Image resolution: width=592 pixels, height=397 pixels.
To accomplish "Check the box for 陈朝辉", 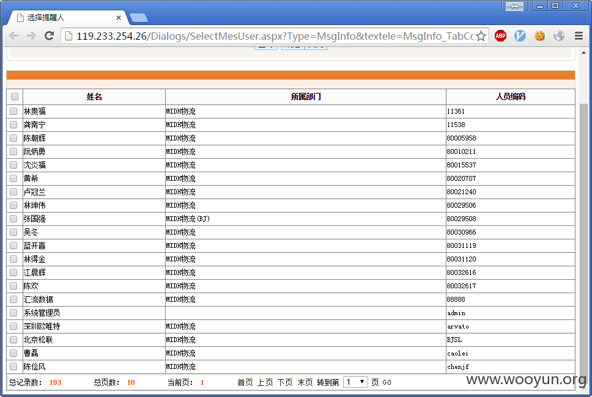I will click(13, 138).
